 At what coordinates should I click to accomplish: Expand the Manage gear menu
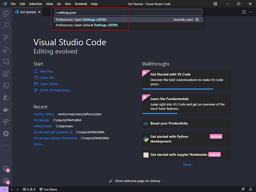[6, 180]
